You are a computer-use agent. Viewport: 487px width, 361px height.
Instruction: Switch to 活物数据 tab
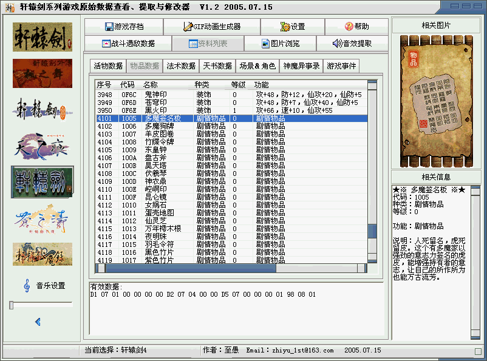click(108, 66)
